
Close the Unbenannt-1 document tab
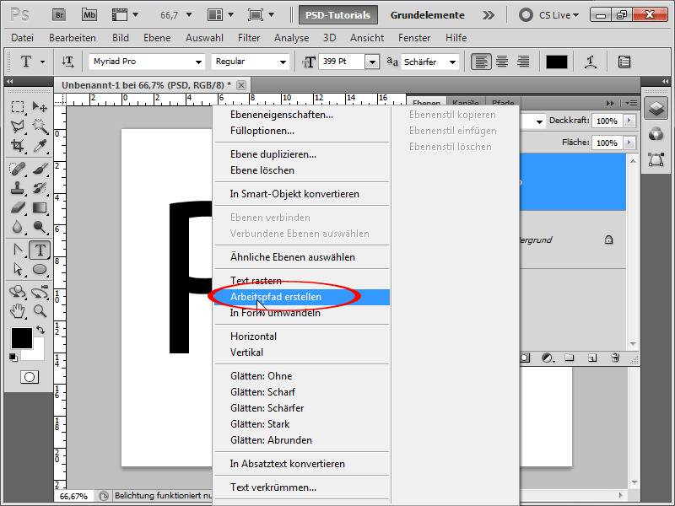[241, 85]
